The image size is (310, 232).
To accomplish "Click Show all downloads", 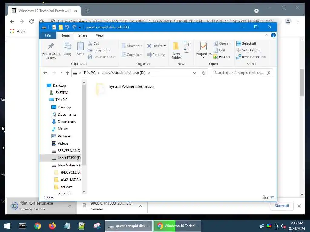I will (282, 205).
